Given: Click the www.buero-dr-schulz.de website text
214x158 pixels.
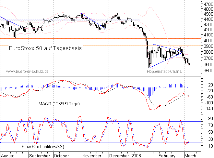Looking at the screenshot, I should click(27, 71).
